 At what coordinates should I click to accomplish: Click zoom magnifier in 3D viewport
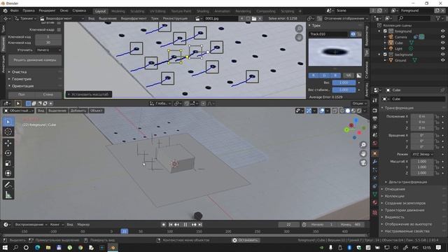pos(363,145)
